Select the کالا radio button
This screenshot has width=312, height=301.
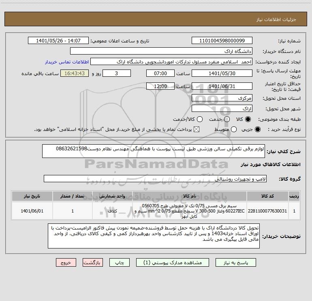[x=248, y=119]
